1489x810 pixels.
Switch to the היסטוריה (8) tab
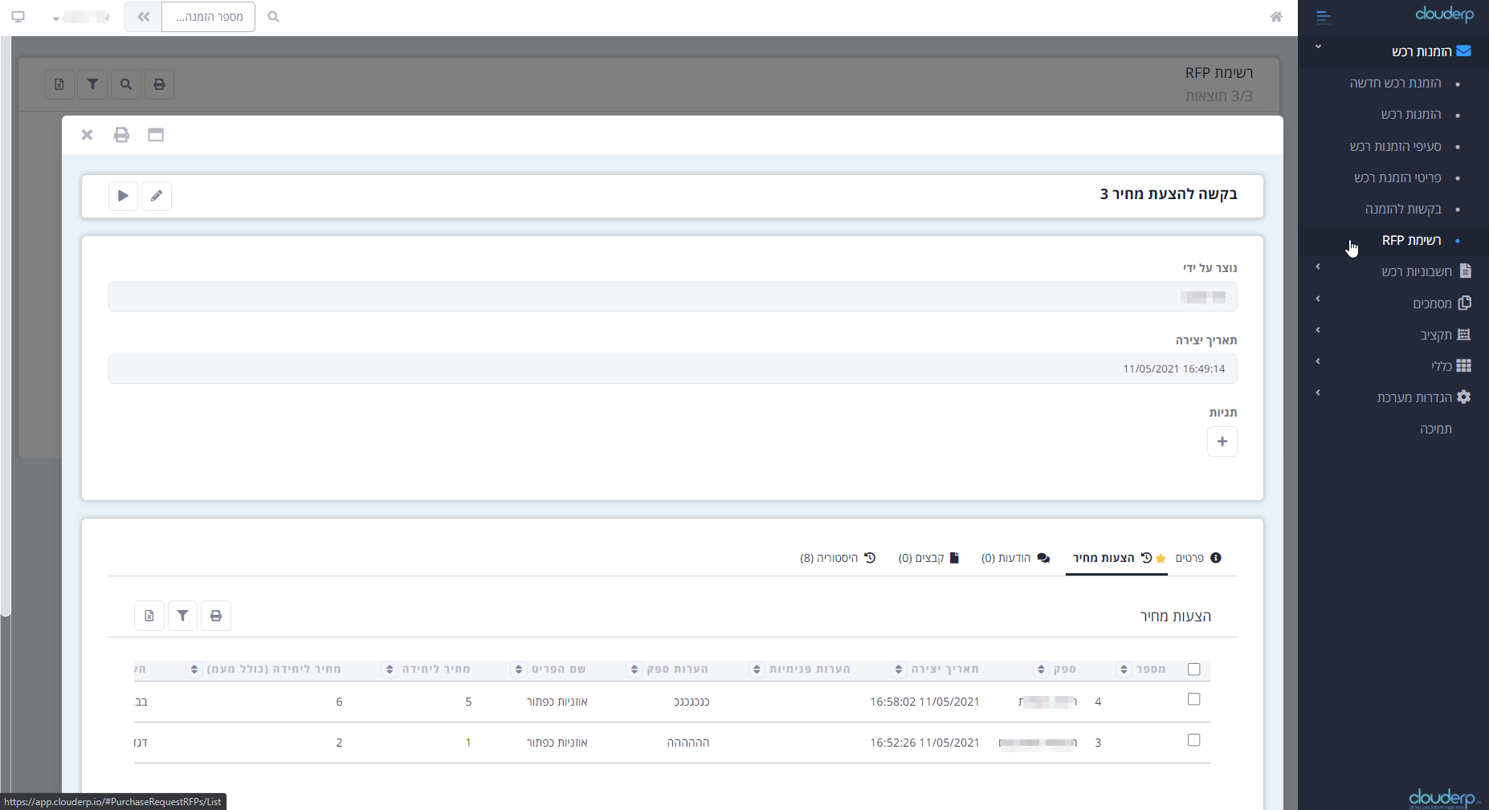[x=837, y=558]
